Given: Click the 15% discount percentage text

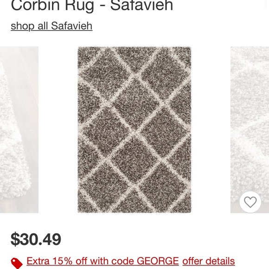Looking at the screenshot, I should pos(63,261).
